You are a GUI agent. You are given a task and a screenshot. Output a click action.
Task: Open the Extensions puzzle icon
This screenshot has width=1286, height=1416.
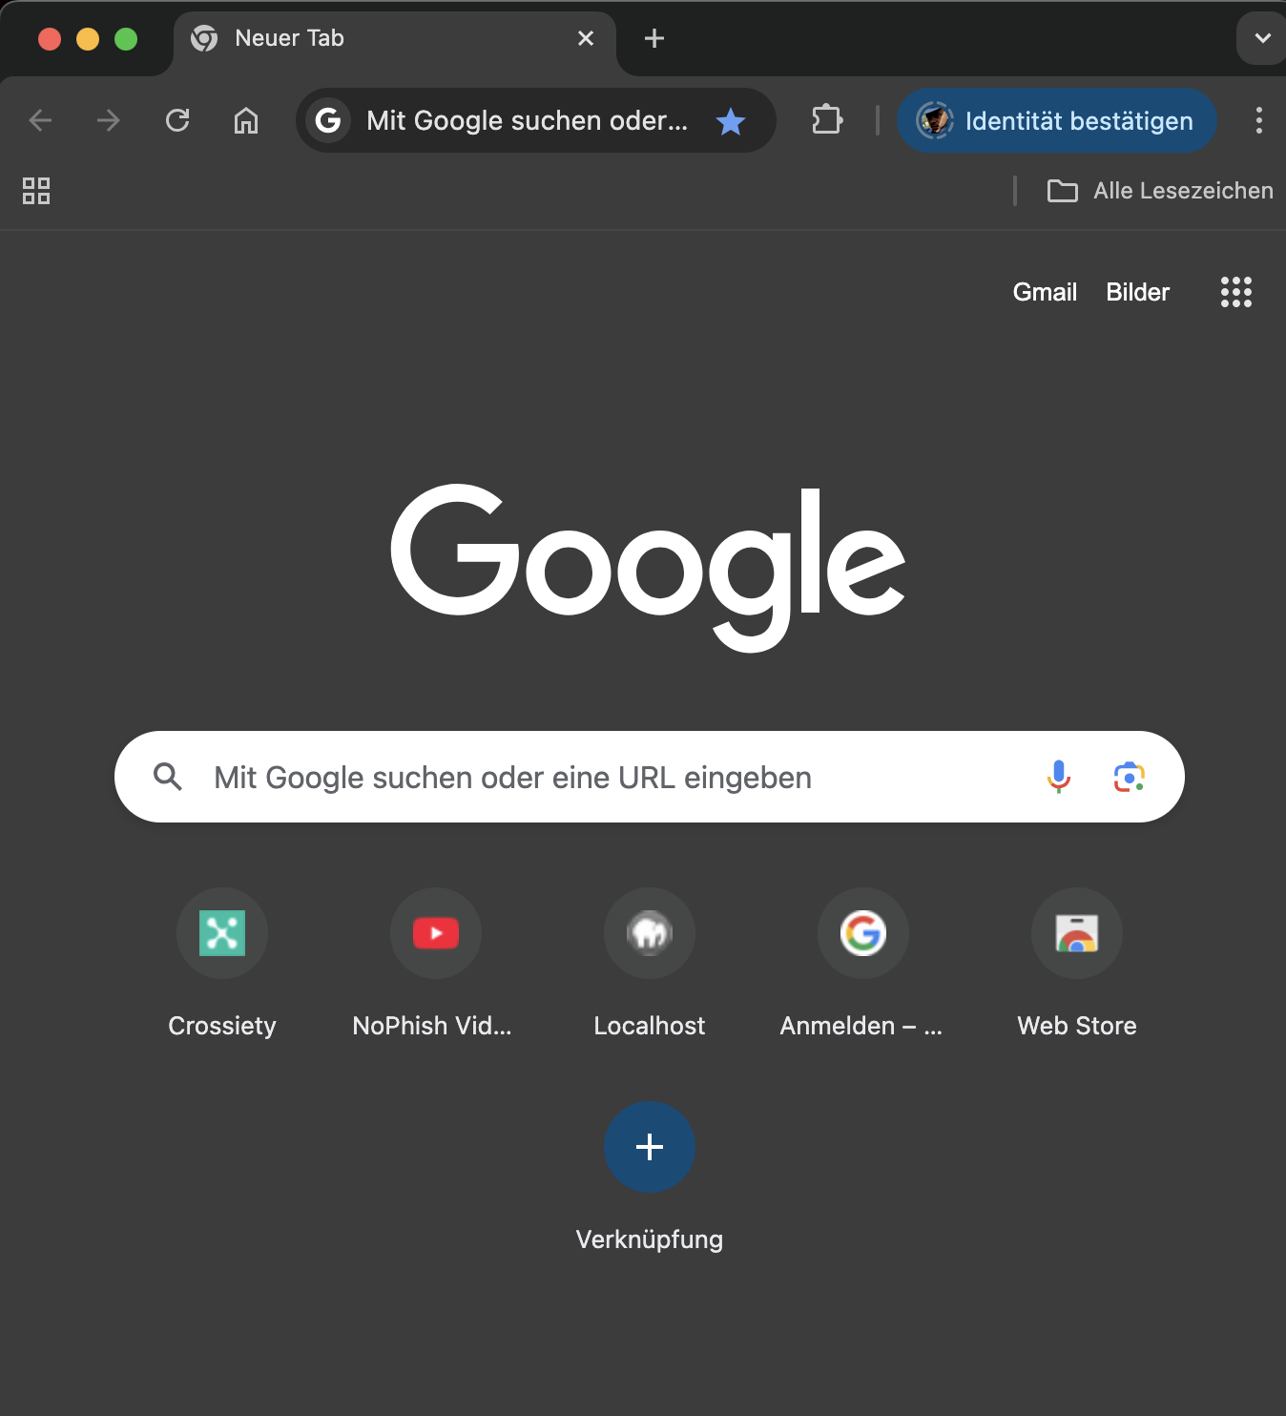pos(827,120)
